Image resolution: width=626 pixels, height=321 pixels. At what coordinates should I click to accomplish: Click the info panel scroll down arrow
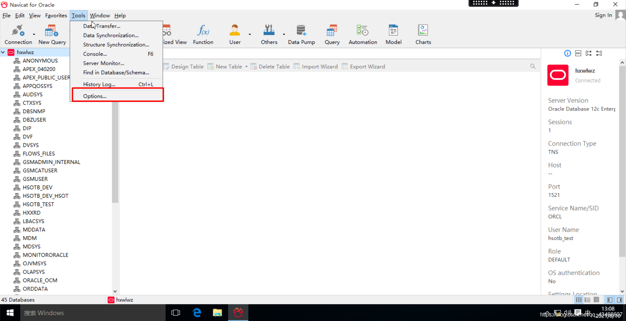[x=622, y=291]
